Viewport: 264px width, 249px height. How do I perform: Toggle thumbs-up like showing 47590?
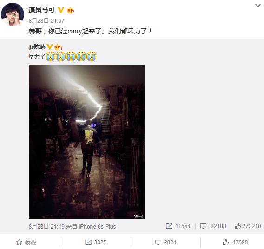(x=235, y=242)
